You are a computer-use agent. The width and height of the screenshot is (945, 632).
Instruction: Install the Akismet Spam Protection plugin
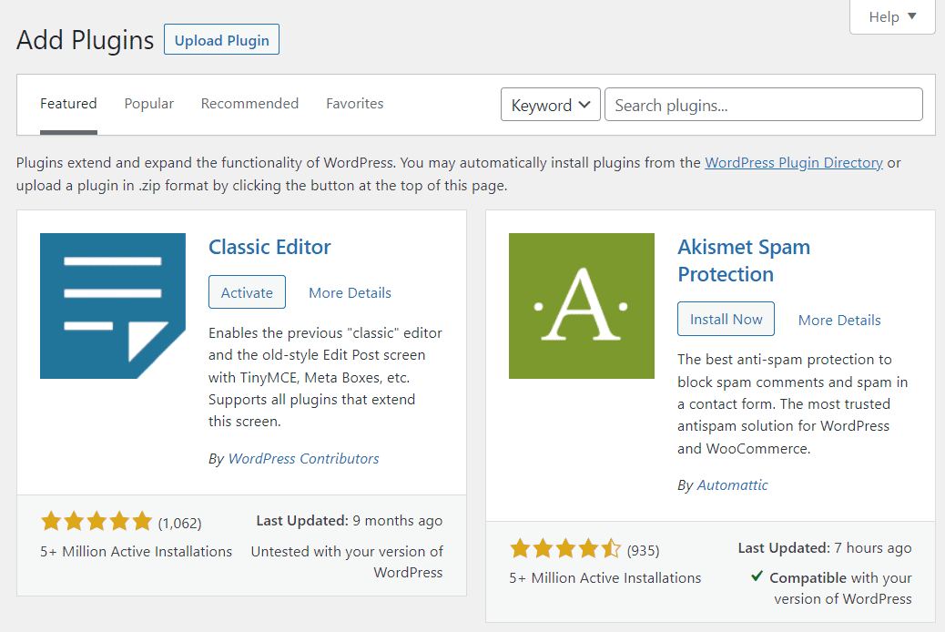click(x=726, y=319)
